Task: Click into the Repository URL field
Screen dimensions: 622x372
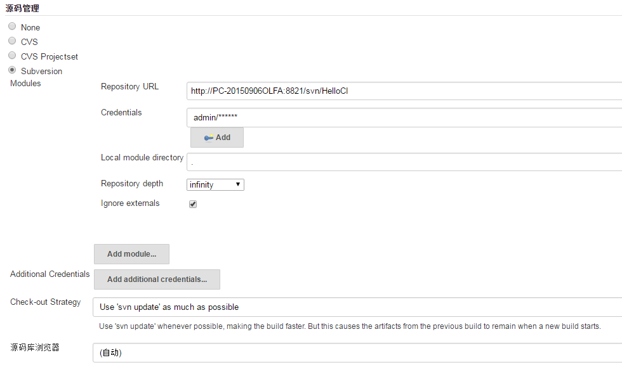Action: pyautogui.click(x=404, y=91)
